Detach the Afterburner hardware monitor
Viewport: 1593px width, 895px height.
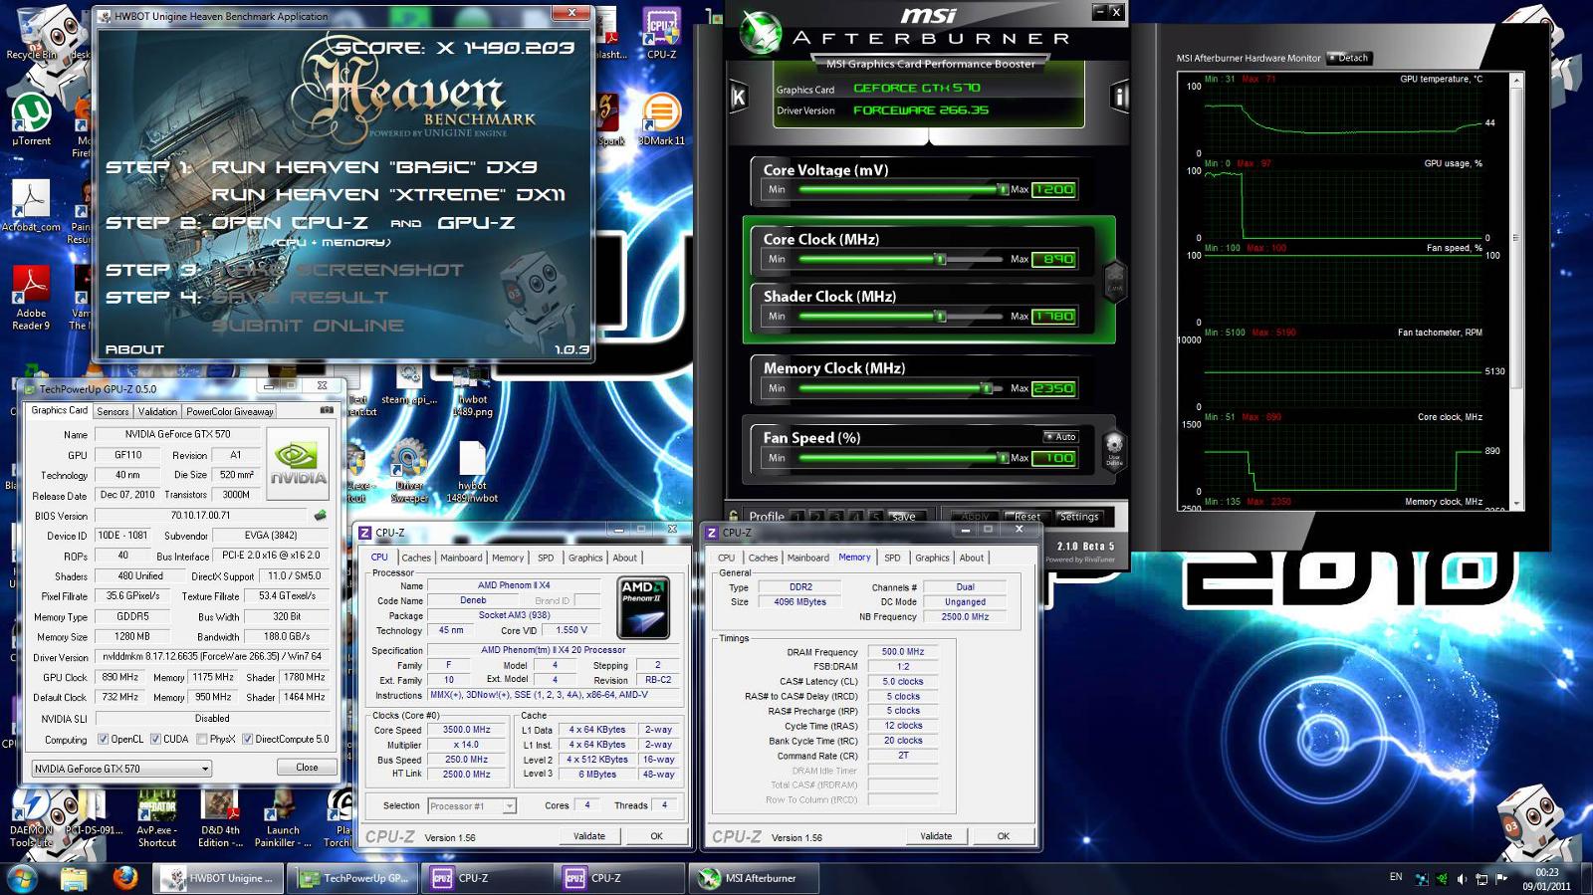pyautogui.click(x=1348, y=58)
